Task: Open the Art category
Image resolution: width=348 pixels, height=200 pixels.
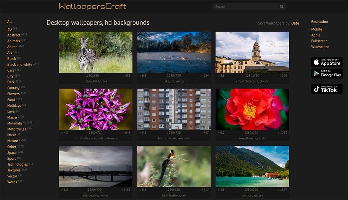Action: 9,53
